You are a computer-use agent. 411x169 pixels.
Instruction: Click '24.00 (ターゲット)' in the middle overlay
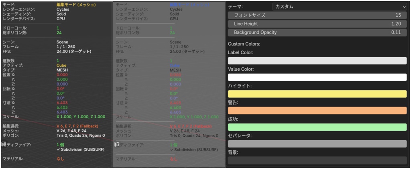187,52
